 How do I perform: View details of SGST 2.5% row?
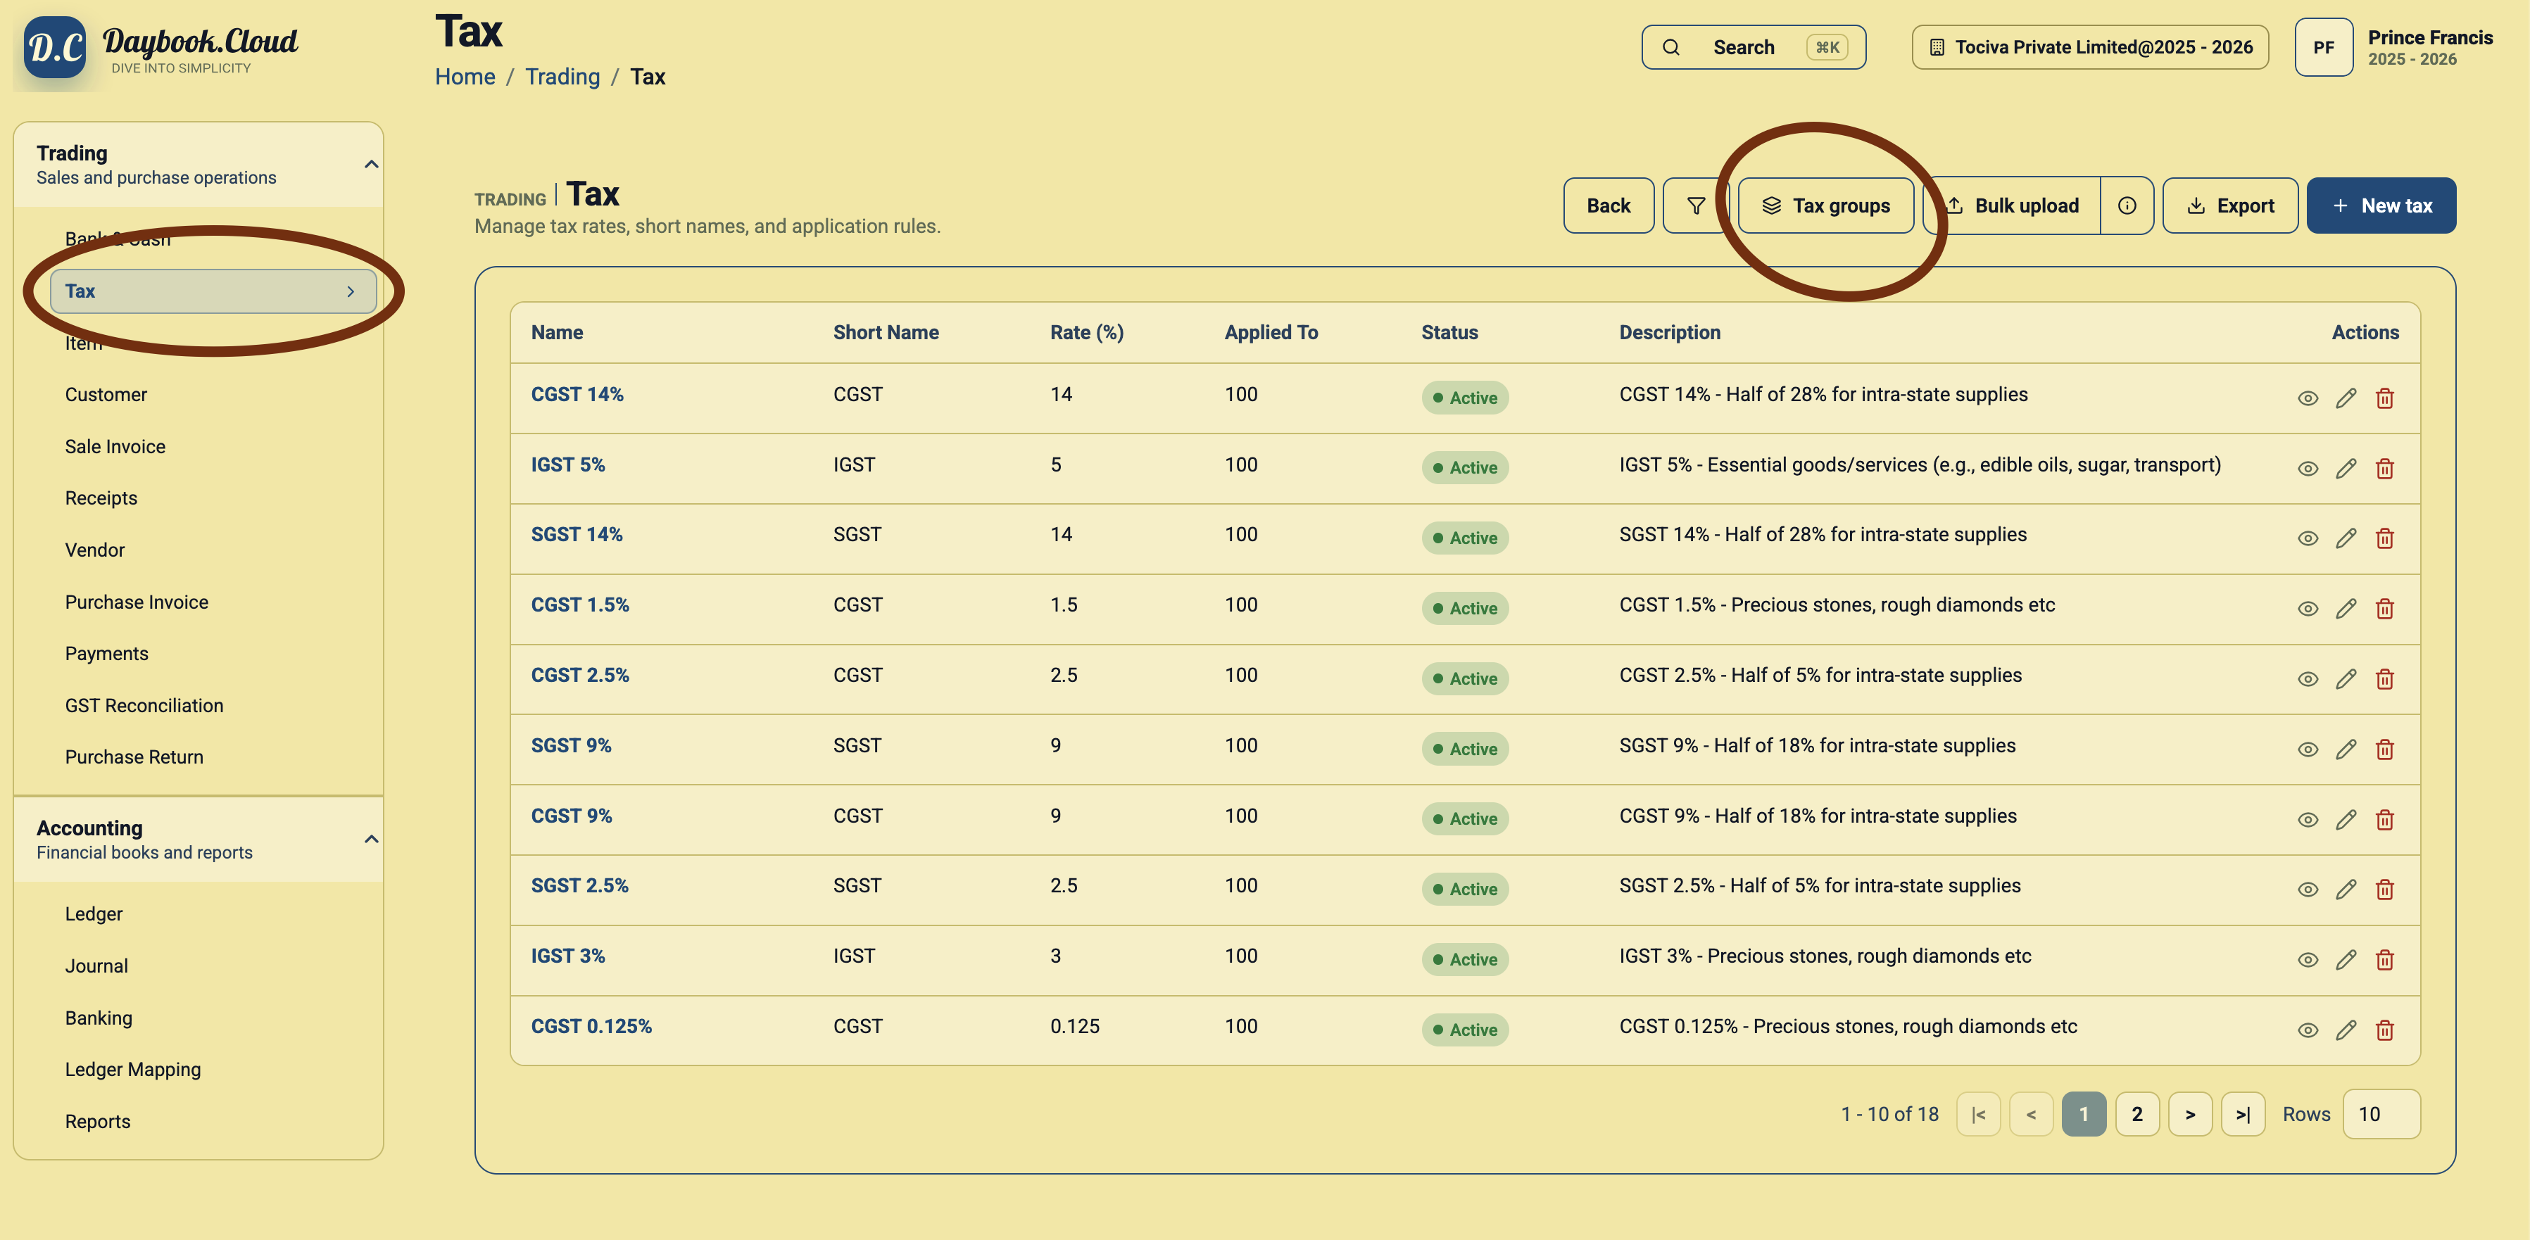pyautogui.click(x=2307, y=890)
